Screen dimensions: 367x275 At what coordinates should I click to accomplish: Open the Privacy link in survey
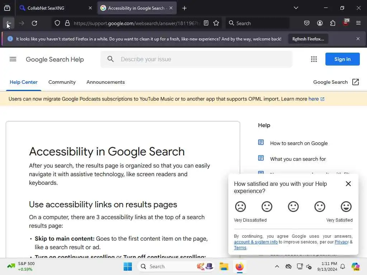click(342, 242)
